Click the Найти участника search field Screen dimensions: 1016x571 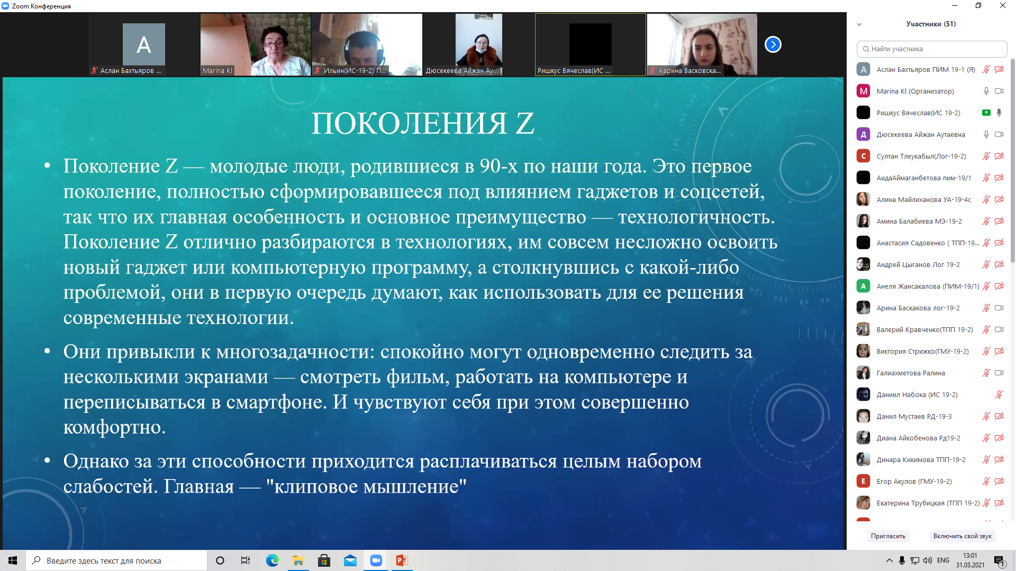coord(931,49)
